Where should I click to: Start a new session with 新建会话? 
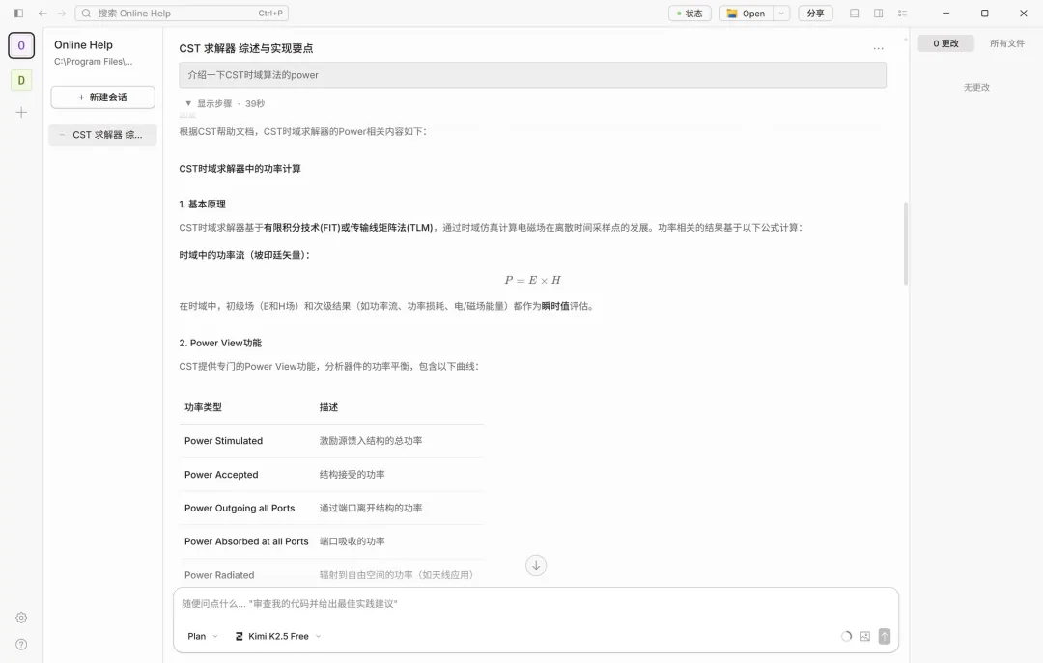click(103, 97)
